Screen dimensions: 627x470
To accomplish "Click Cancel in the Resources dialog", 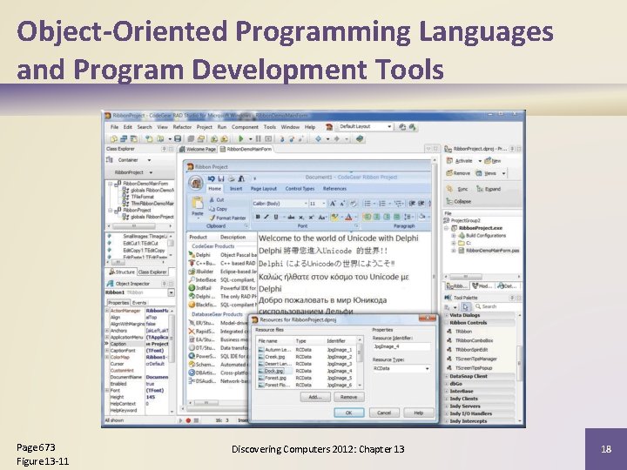I will [384, 413].
